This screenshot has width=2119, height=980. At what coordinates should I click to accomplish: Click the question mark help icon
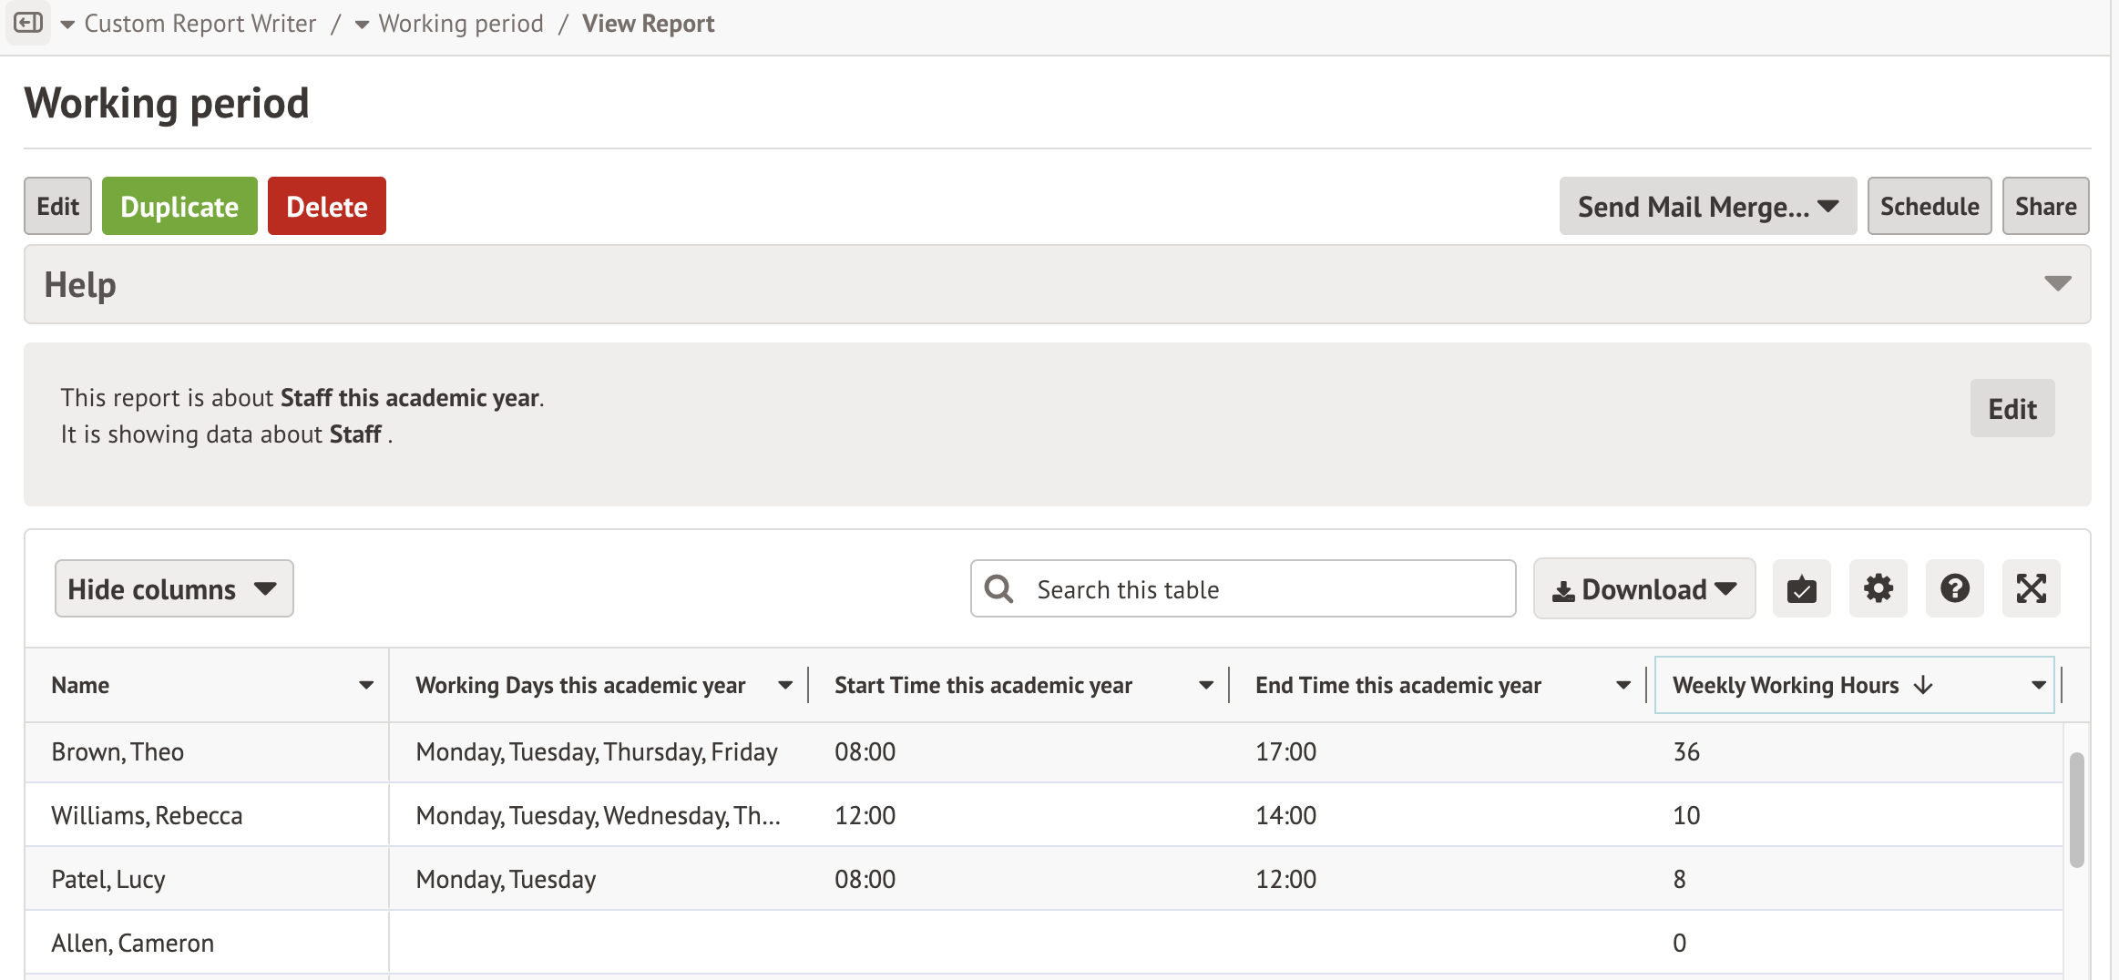(x=1954, y=589)
